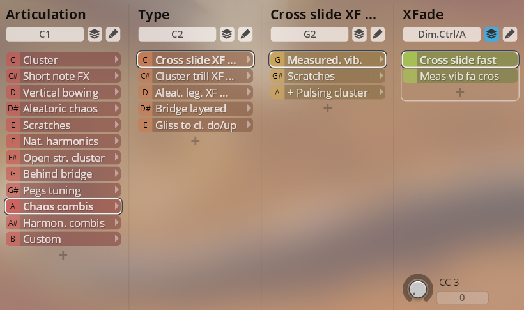This screenshot has height=310, width=524.
Task: Click the pencil edit icon beside G2
Action: (x=378, y=34)
